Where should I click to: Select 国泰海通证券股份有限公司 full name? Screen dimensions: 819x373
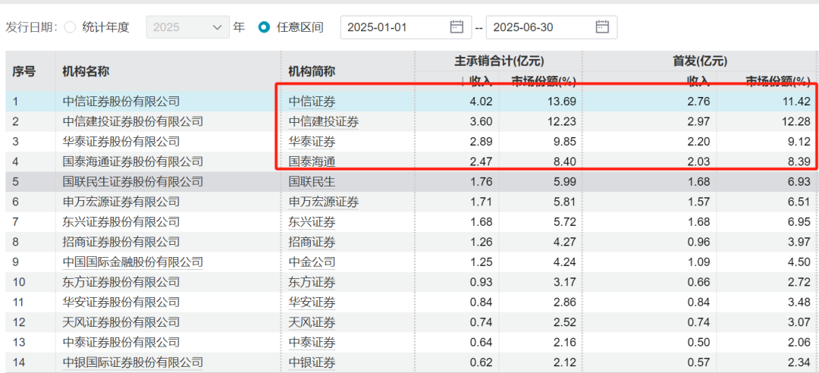[x=133, y=162]
